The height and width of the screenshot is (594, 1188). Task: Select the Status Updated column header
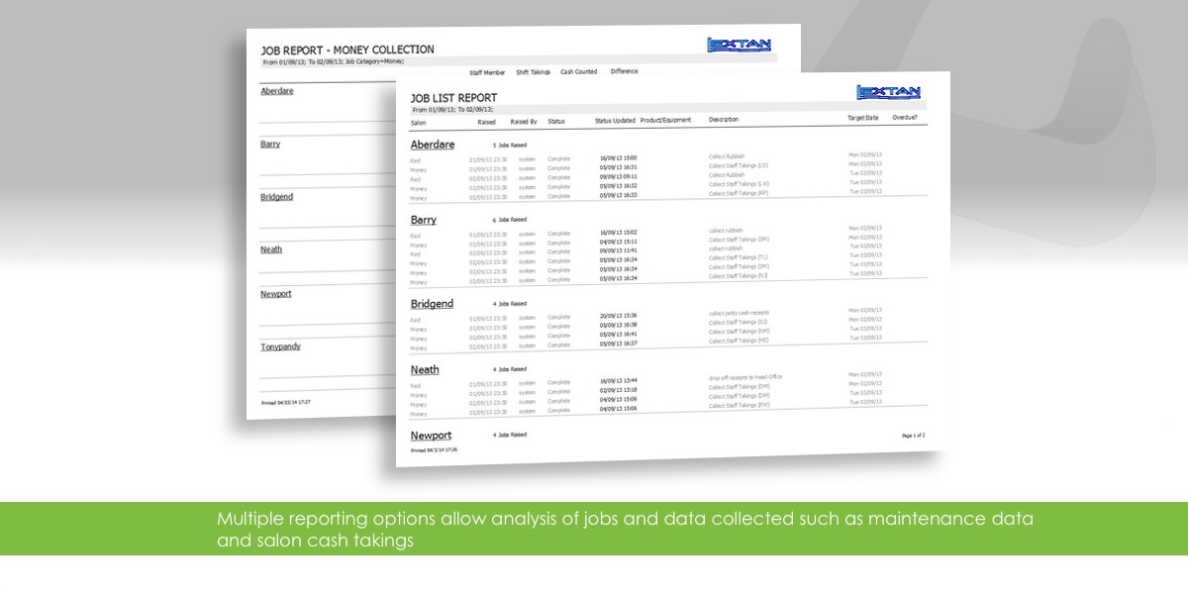point(615,121)
